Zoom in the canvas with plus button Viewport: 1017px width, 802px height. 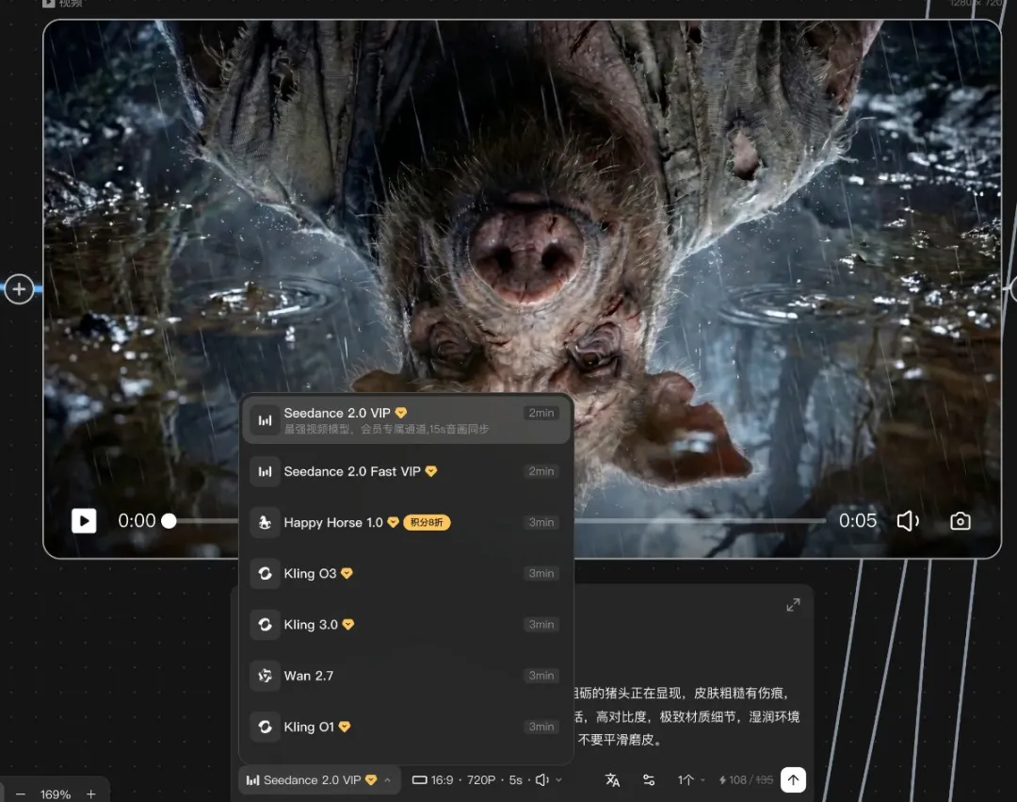click(x=91, y=794)
